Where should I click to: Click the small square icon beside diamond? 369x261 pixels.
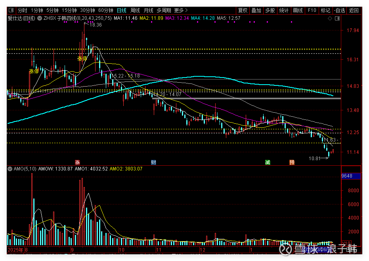click(x=336, y=18)
